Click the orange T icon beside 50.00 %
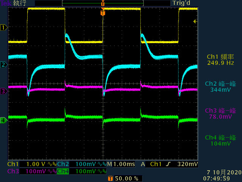Screen dimensions: 242x182 110,179
